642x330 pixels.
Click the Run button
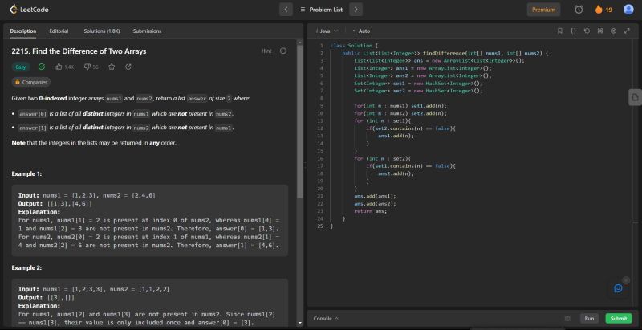[x=589, y=318]
